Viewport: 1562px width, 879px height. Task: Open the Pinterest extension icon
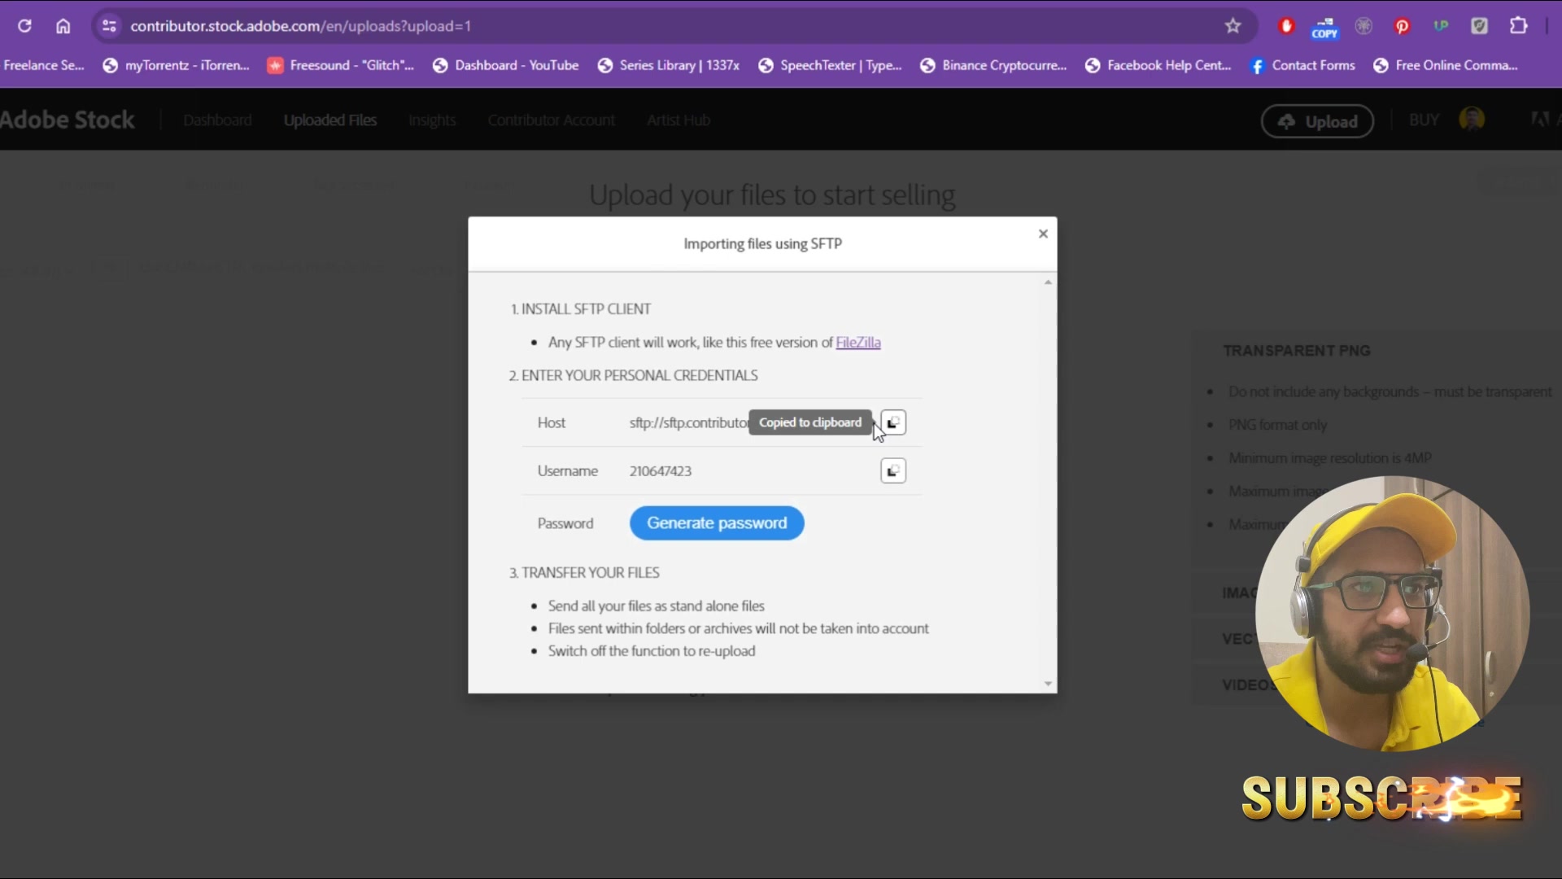pyautogui.click(x=1402, y=26)
